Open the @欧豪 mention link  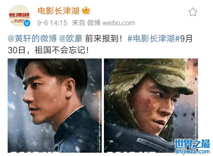[71, 38]
